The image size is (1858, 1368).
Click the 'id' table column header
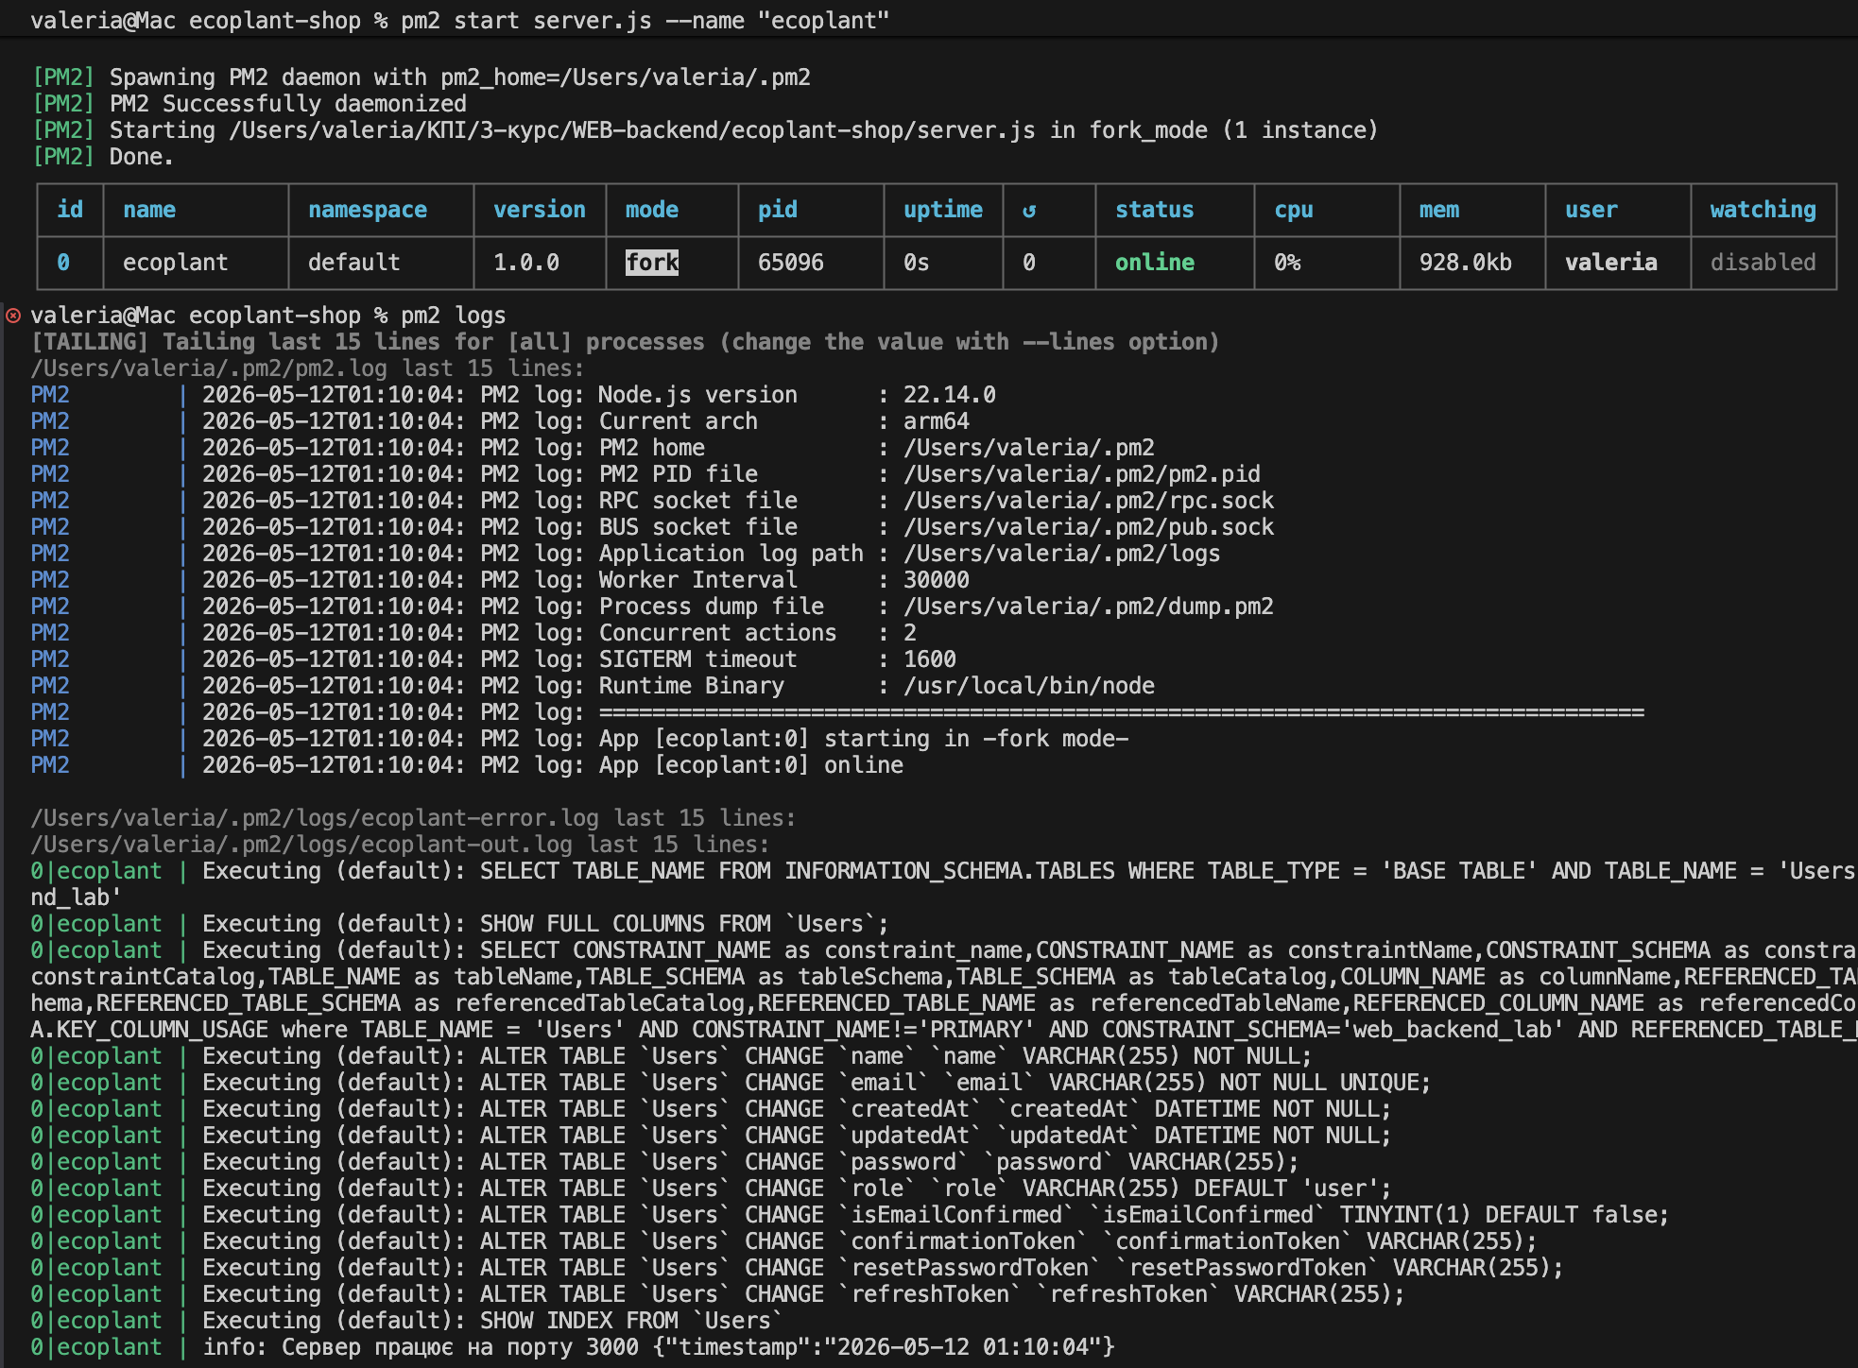[x=70, y=210]
